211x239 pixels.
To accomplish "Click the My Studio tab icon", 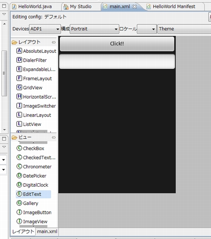I will [66, 7].
